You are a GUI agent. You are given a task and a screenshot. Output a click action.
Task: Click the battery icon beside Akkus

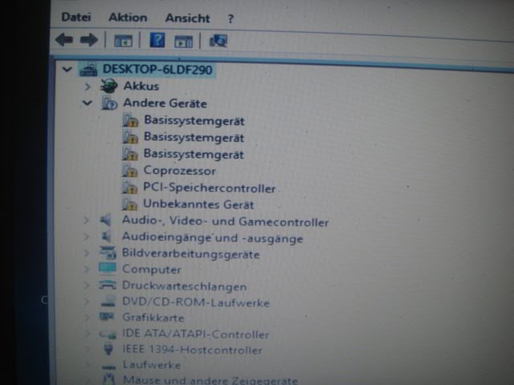(108, 86)
